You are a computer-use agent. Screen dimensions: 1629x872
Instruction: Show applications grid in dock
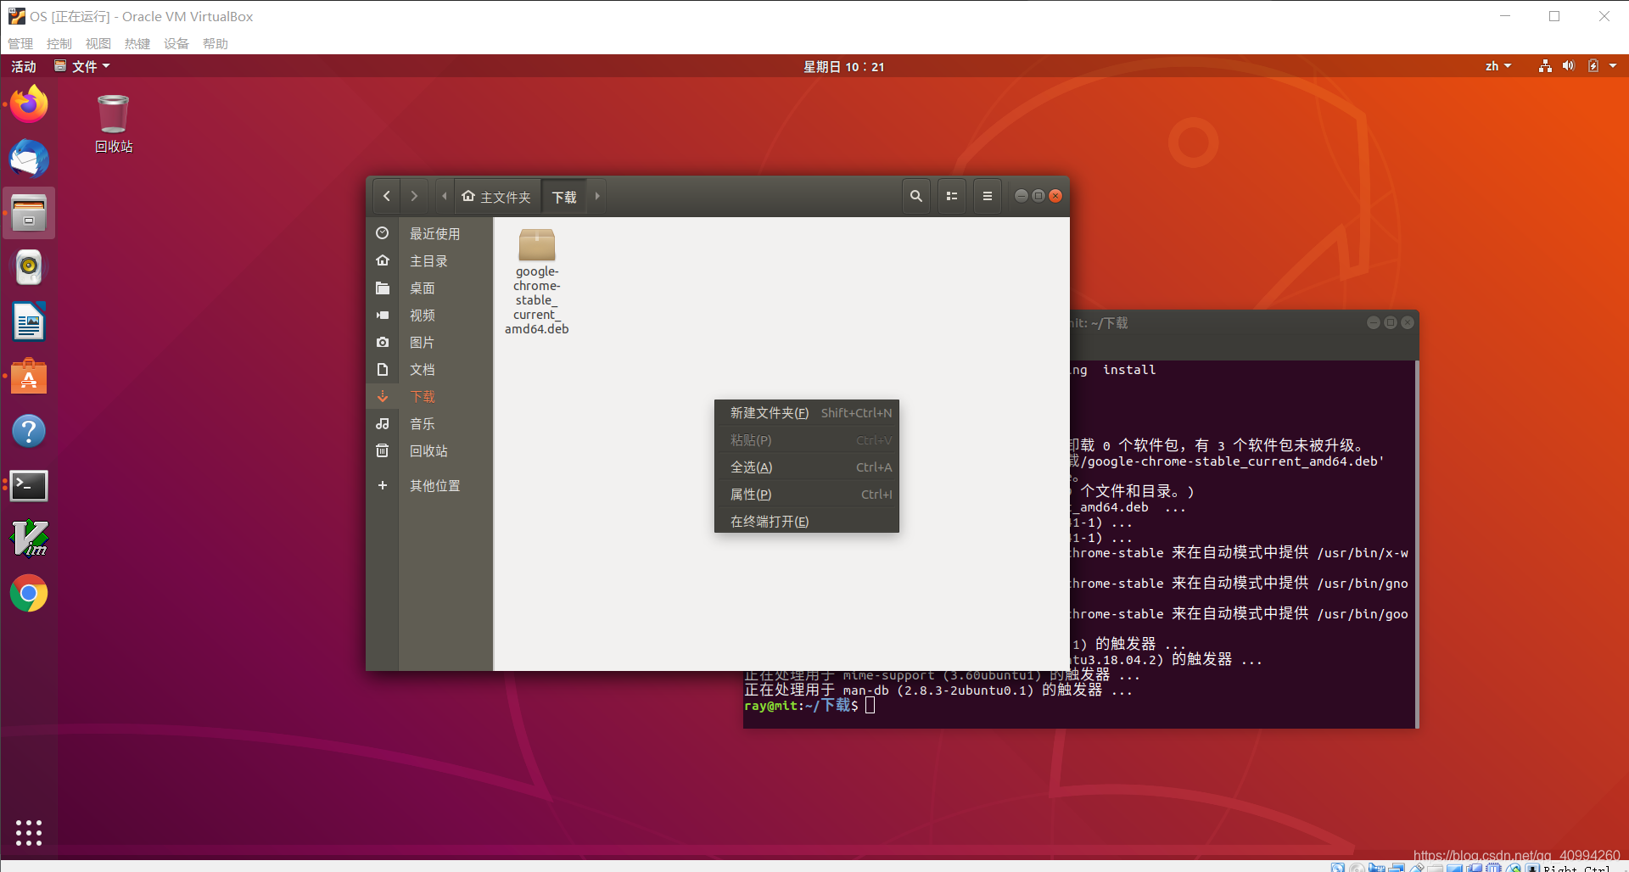coord(29,833)
